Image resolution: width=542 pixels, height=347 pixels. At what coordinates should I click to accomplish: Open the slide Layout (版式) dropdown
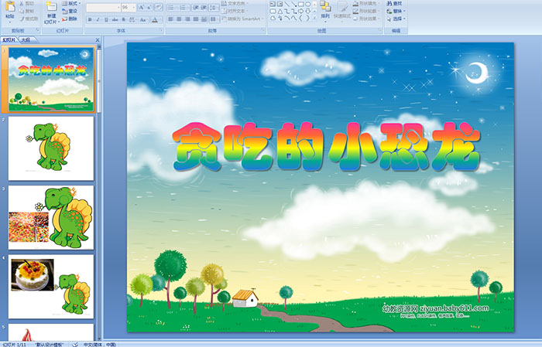pos(71,3)
